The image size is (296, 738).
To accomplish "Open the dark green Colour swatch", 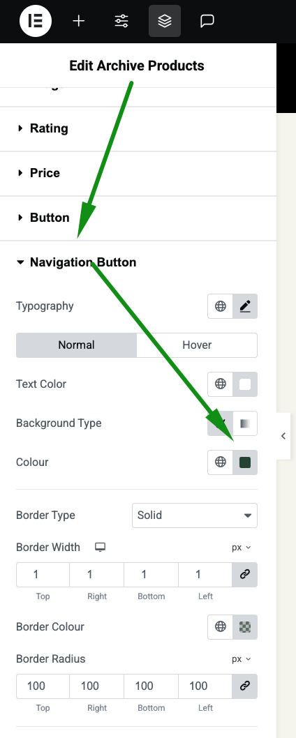I will click(245, 462).
